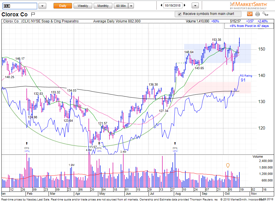
Task: Open the date picker dropdown
Action: (195, 6)
